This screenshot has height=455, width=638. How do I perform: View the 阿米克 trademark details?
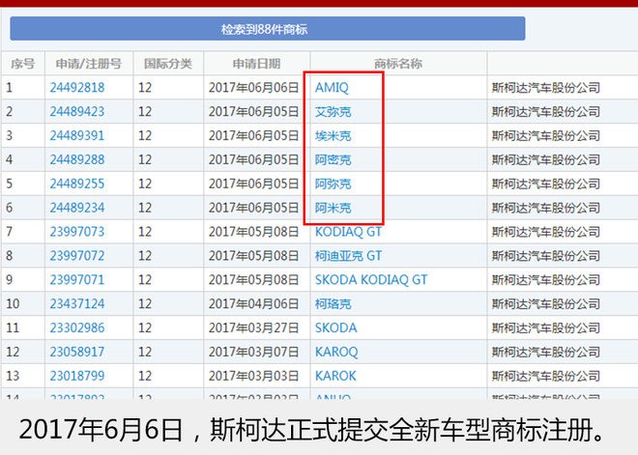(333, 208)
